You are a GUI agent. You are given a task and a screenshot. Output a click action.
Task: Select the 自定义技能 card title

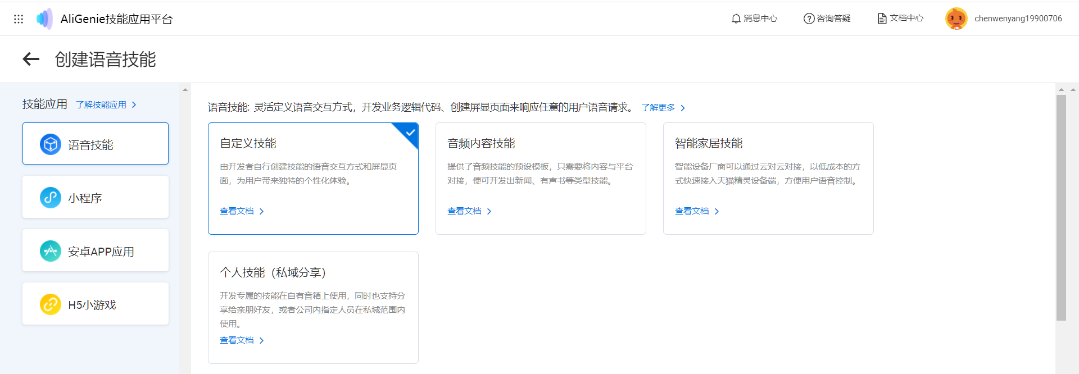248,144
